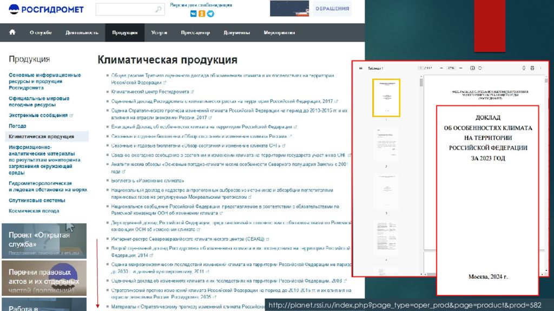Viewport: 554px width, 311px height.
Task: Click PDF download icon
Action: point(524,68)
